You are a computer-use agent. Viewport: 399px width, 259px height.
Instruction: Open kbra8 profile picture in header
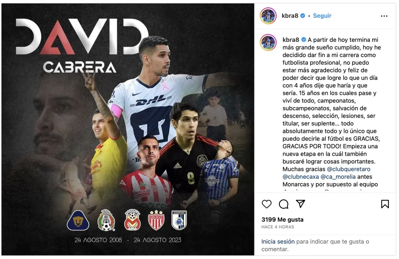tap(268, 16)
